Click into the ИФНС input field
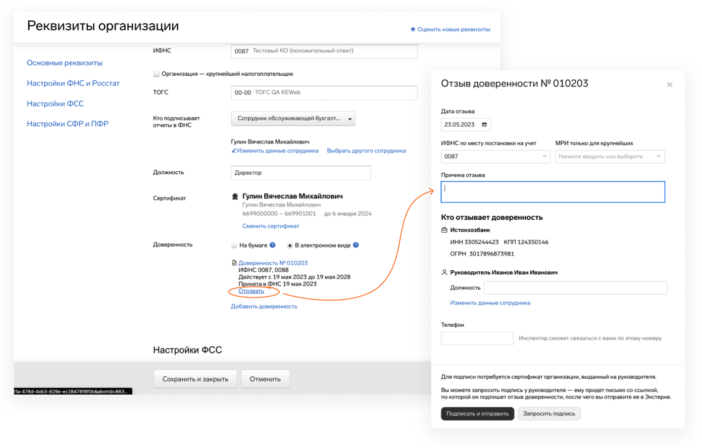The image size is (702, 448). click(x=324, y=51)
